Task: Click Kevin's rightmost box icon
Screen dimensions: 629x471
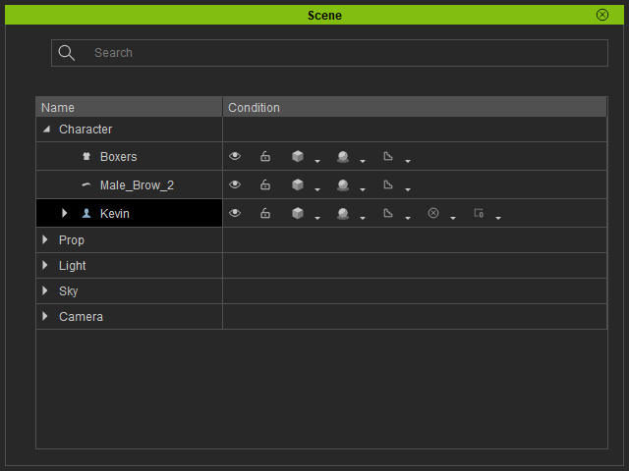Action: pyautogui.click(x=479, y=213)
